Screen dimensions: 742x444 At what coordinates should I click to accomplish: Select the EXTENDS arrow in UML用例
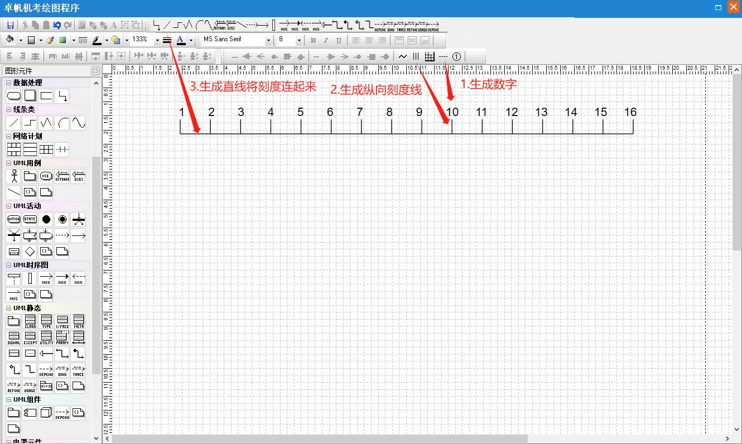pos(62,176)
